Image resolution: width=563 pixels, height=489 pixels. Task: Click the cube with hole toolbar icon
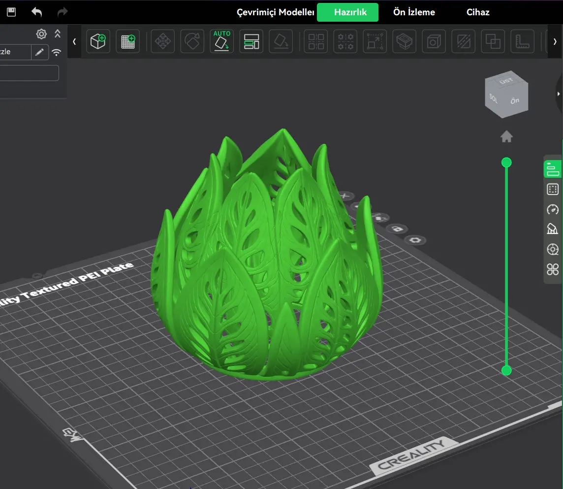click(434, 41)
